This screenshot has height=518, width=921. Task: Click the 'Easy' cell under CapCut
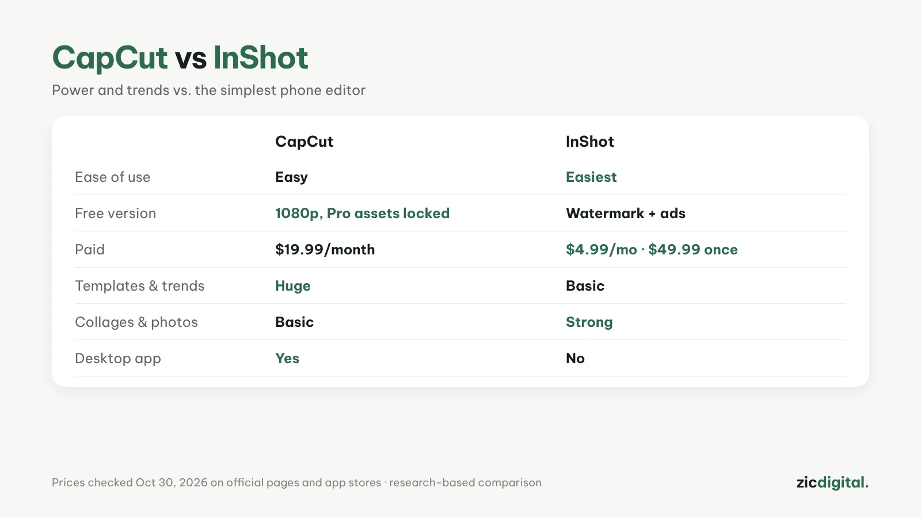pos(291,178)
